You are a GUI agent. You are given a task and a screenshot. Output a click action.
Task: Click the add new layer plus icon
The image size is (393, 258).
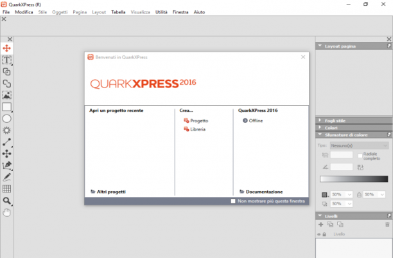[320, 225]
